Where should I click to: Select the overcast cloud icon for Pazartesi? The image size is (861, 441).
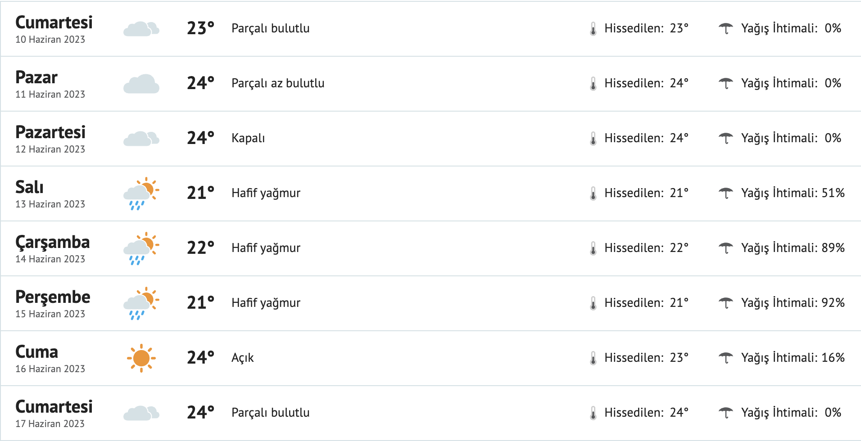[x=141, y=139]
